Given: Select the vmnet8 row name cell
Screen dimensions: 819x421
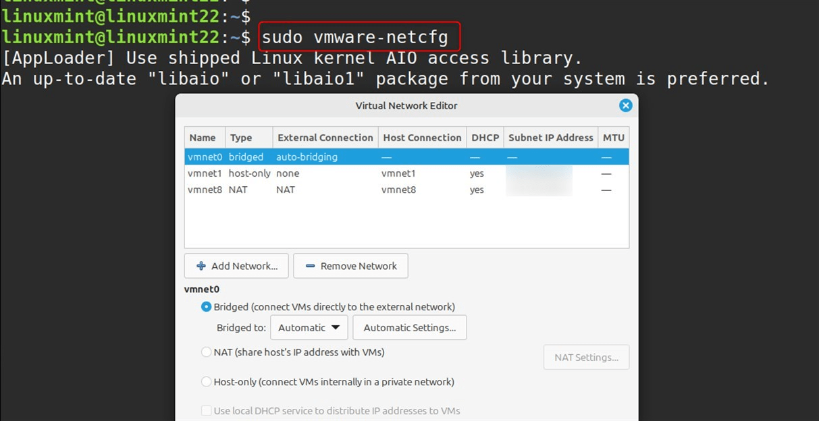Looking at the screenshot, I should point(205,190).
